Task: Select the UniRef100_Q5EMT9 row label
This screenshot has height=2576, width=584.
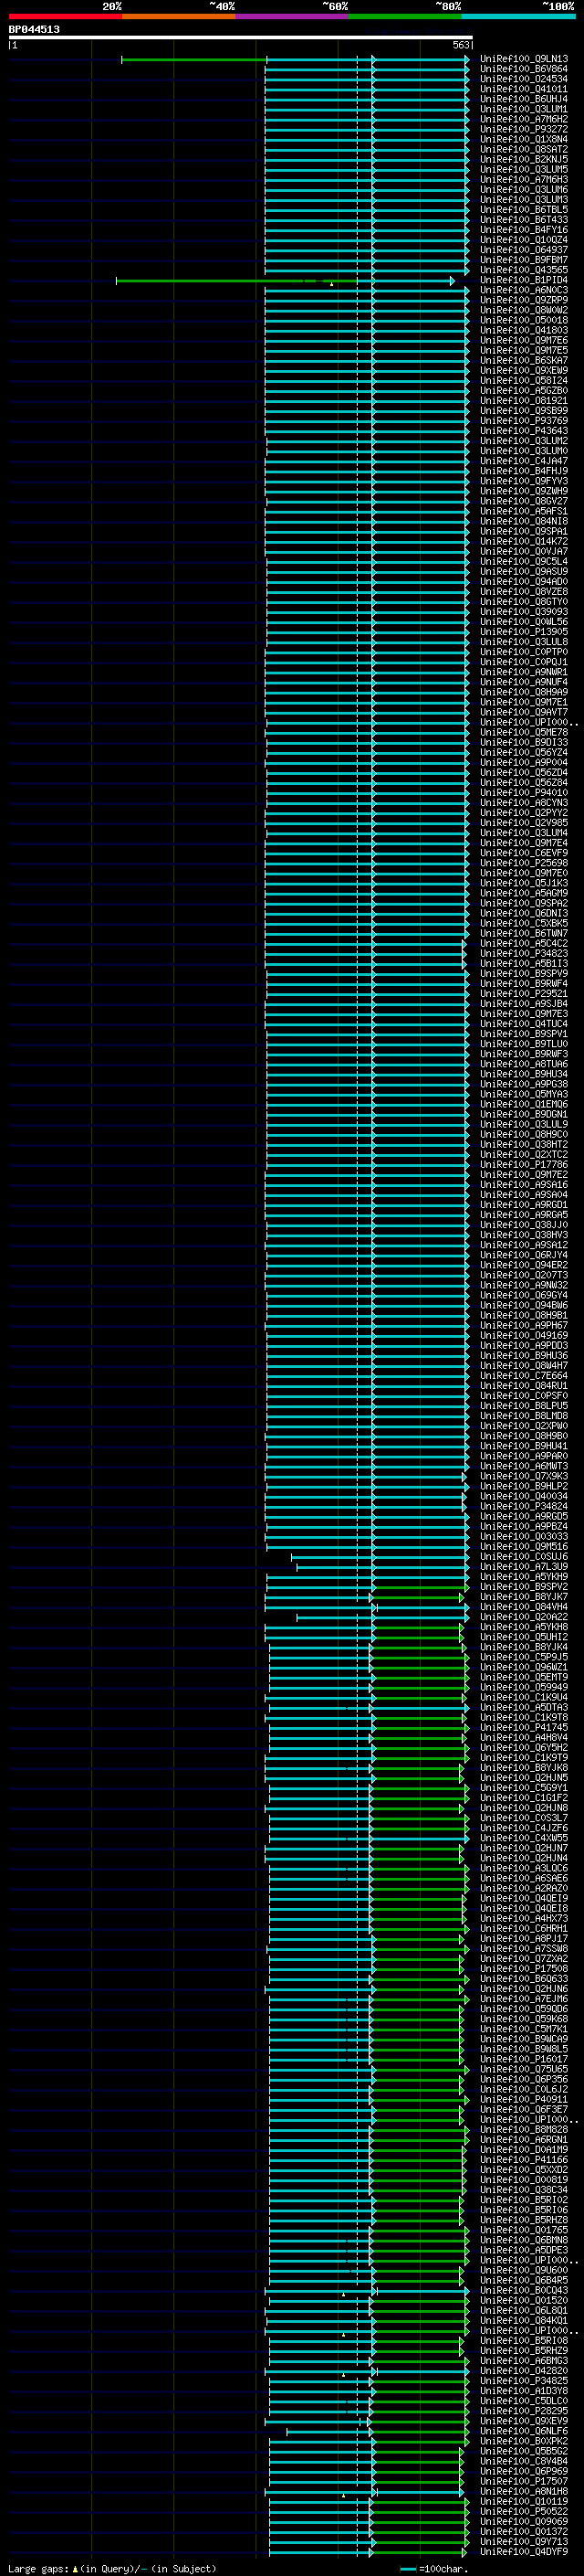Action: (x=523, y=1677)
